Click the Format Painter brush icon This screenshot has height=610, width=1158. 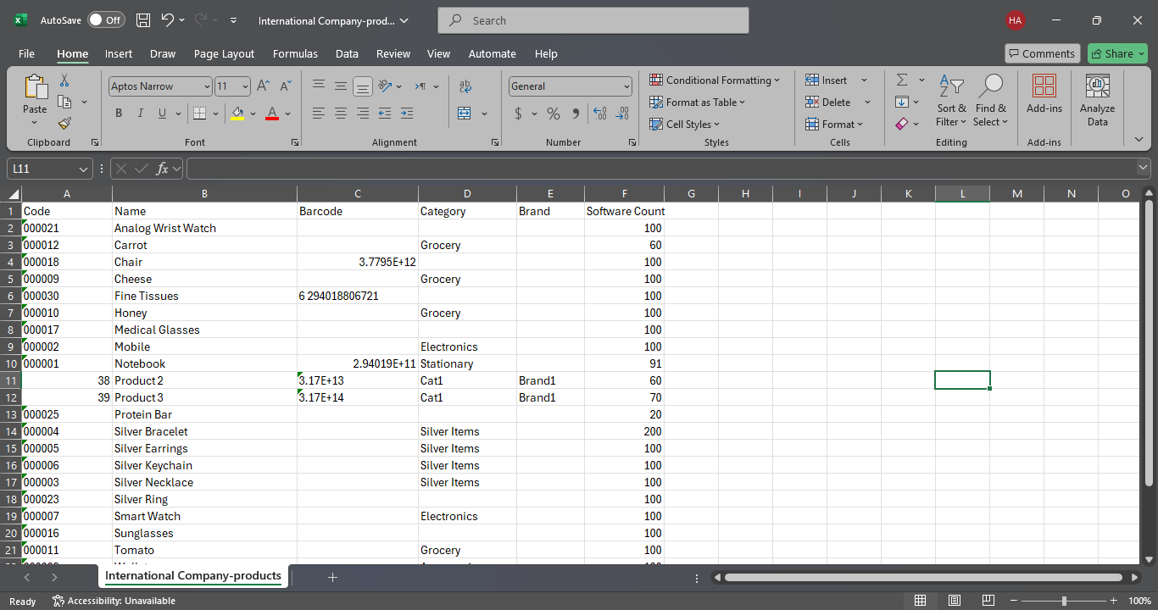point(64,123)
